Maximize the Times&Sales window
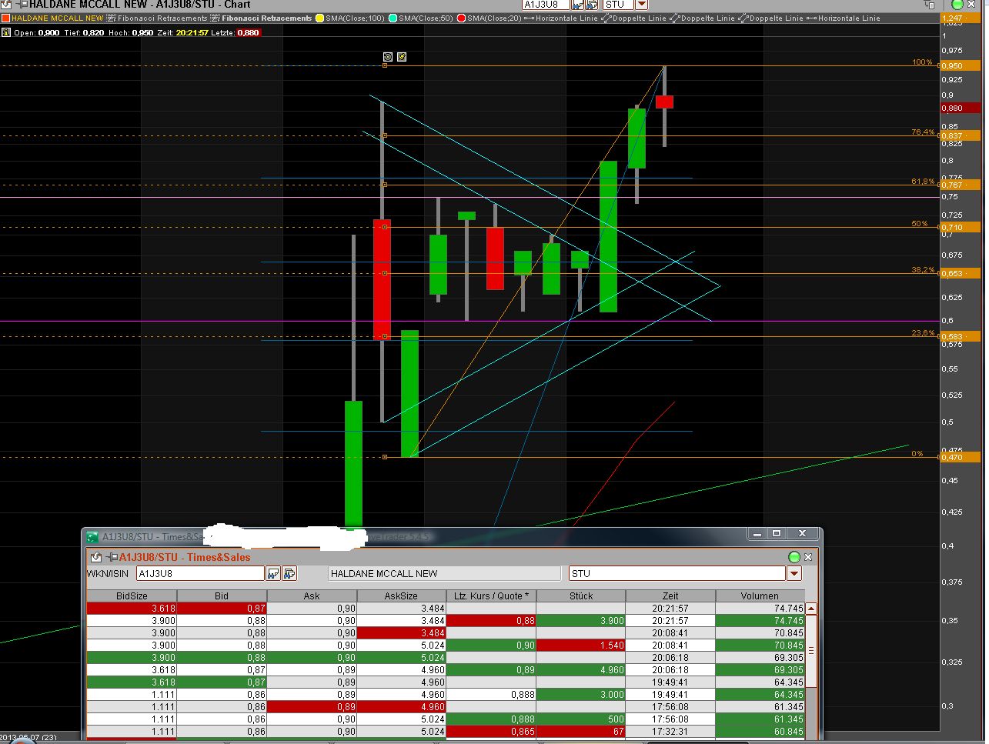 [x=777, y=534]
